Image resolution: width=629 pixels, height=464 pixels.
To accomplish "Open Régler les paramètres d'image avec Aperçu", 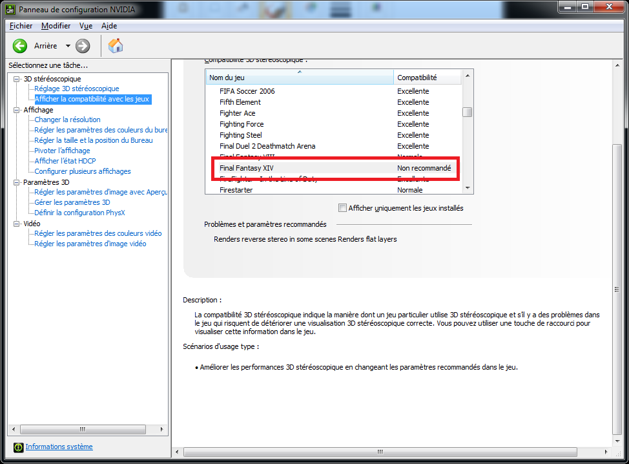I will point(101,193).
